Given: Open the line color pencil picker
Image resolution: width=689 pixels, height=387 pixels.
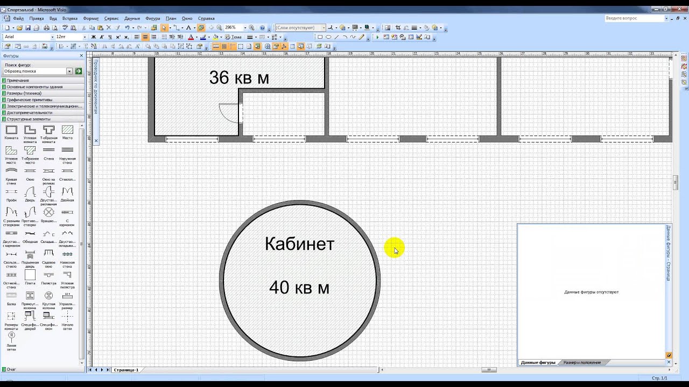Looking at the screenshot, I should pyautogui.click(x=203, y=37).
